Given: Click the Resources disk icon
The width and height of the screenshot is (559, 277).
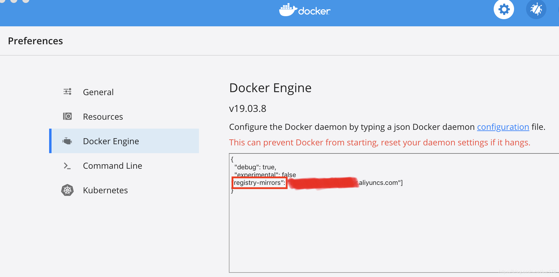Looking at the screenshot, I should click(67, 116).
